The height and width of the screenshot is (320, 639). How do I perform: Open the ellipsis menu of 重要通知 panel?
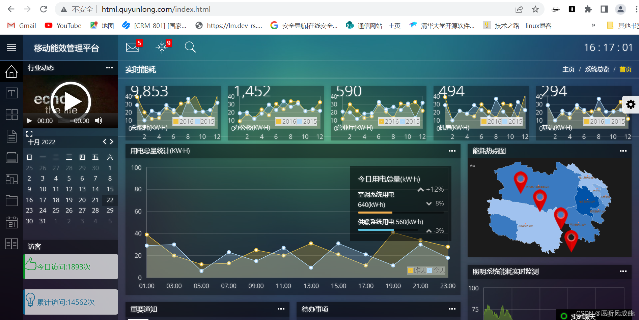281,309
